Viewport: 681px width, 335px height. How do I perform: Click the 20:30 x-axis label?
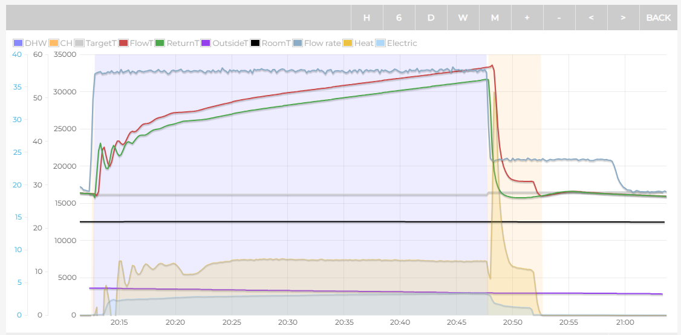[x=287, y=323]
